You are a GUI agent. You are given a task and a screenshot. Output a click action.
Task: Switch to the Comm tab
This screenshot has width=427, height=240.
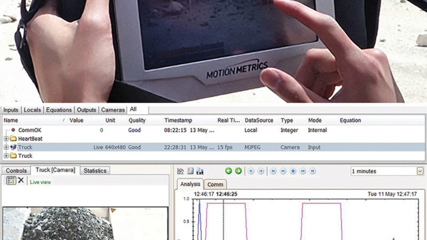tap(215, 184)
